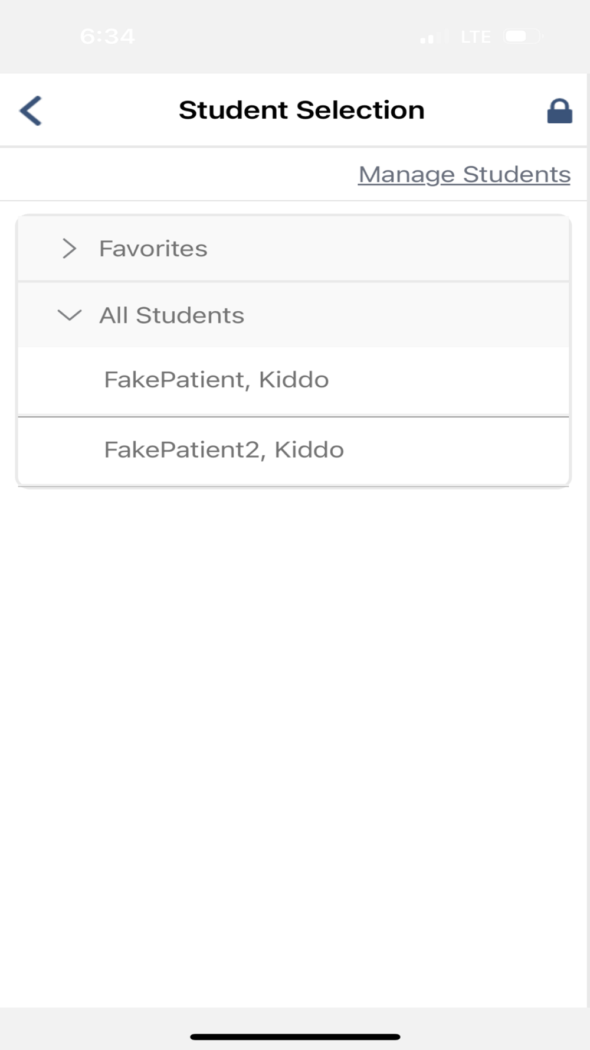Tap the empty space left of Manage Students
The image size is (590, 1050).
point(177,174)
